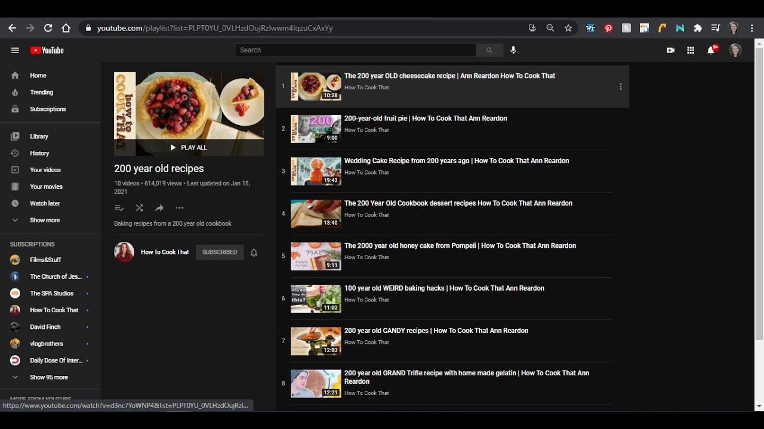Click the zoom magnifier in address bar
The height and width of the screenshot is (429, 764).
coord(550,28)
